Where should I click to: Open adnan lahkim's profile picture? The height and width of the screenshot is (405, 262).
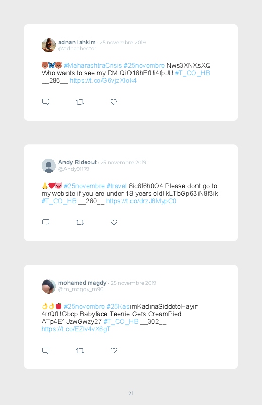click(x=49, y=45)
